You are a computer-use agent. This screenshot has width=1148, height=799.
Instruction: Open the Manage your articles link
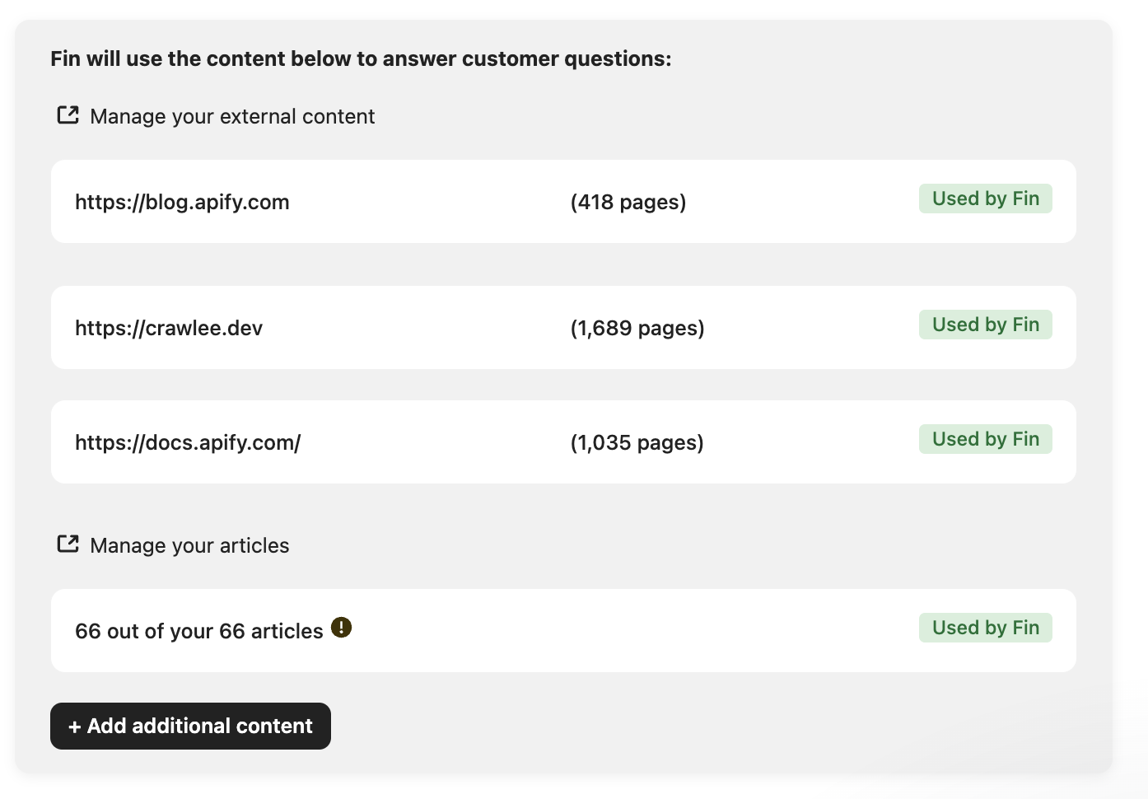tap(189, 546)
